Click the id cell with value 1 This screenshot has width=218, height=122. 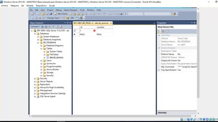88,31
